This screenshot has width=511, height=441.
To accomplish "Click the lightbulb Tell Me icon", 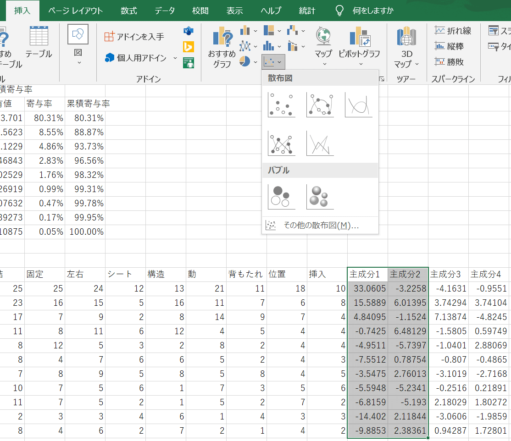I will [x=339, y=11].
